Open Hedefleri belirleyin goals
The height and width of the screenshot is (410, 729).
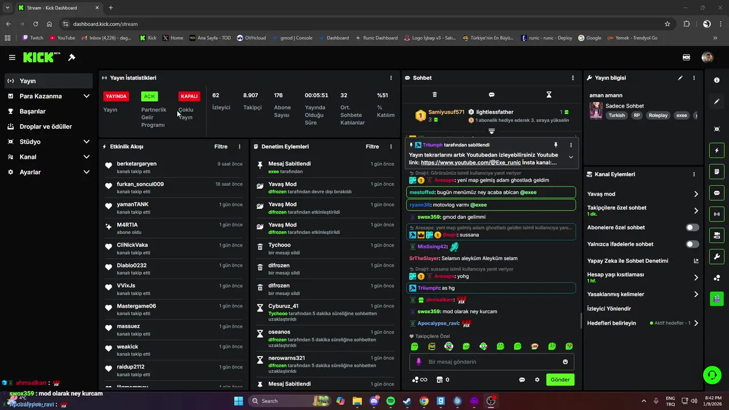642,323
